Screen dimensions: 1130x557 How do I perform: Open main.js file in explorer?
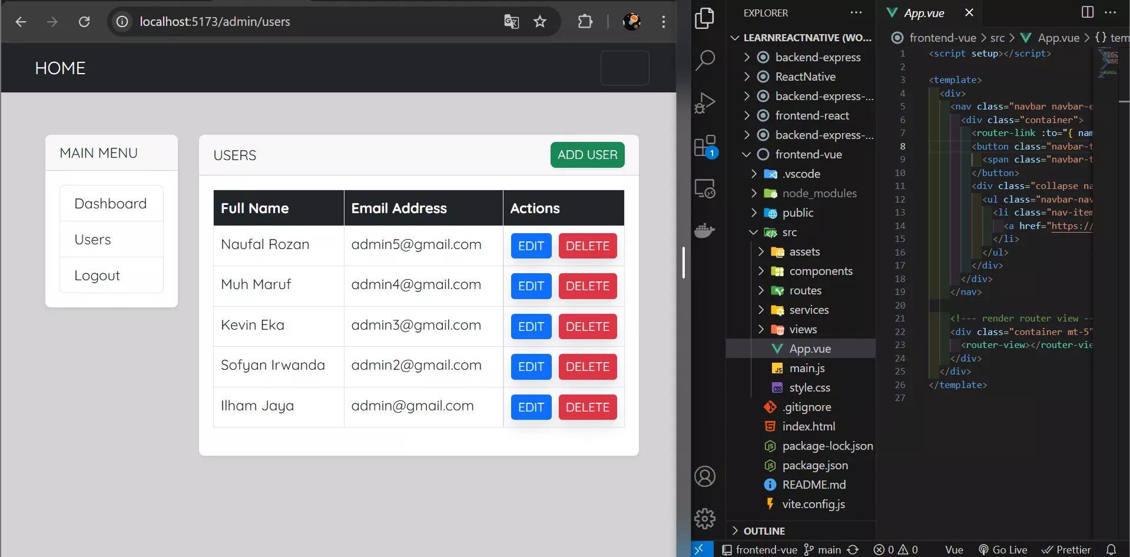801,368
